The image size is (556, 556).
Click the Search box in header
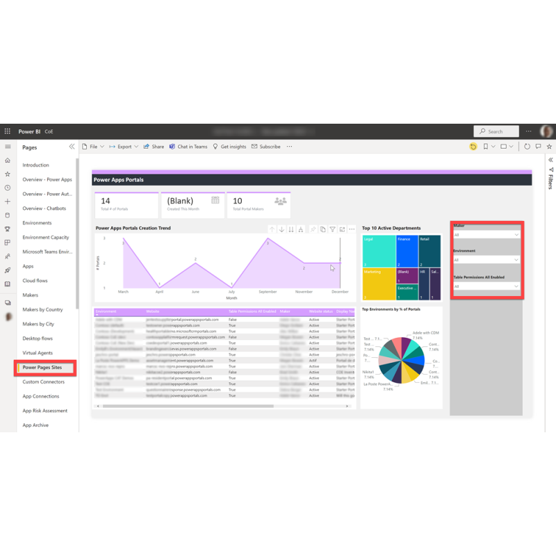[496, 131]
